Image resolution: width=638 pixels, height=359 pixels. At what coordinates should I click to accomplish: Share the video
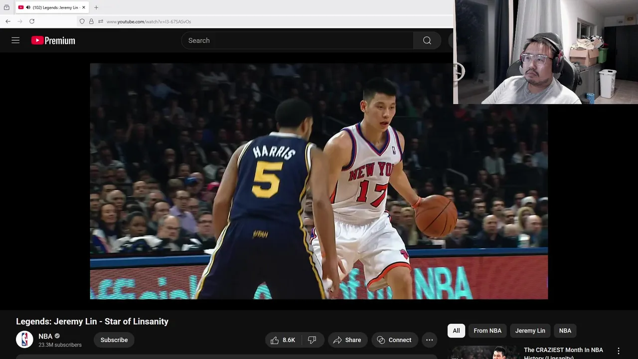[347, 340]
